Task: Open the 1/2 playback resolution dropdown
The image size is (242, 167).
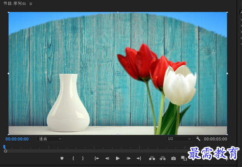Action: (x=179, y=139)
